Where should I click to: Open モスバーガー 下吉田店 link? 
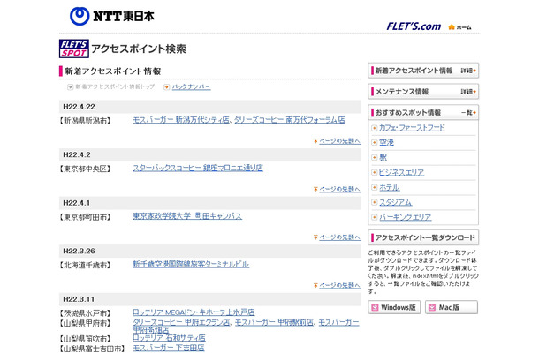169,348
